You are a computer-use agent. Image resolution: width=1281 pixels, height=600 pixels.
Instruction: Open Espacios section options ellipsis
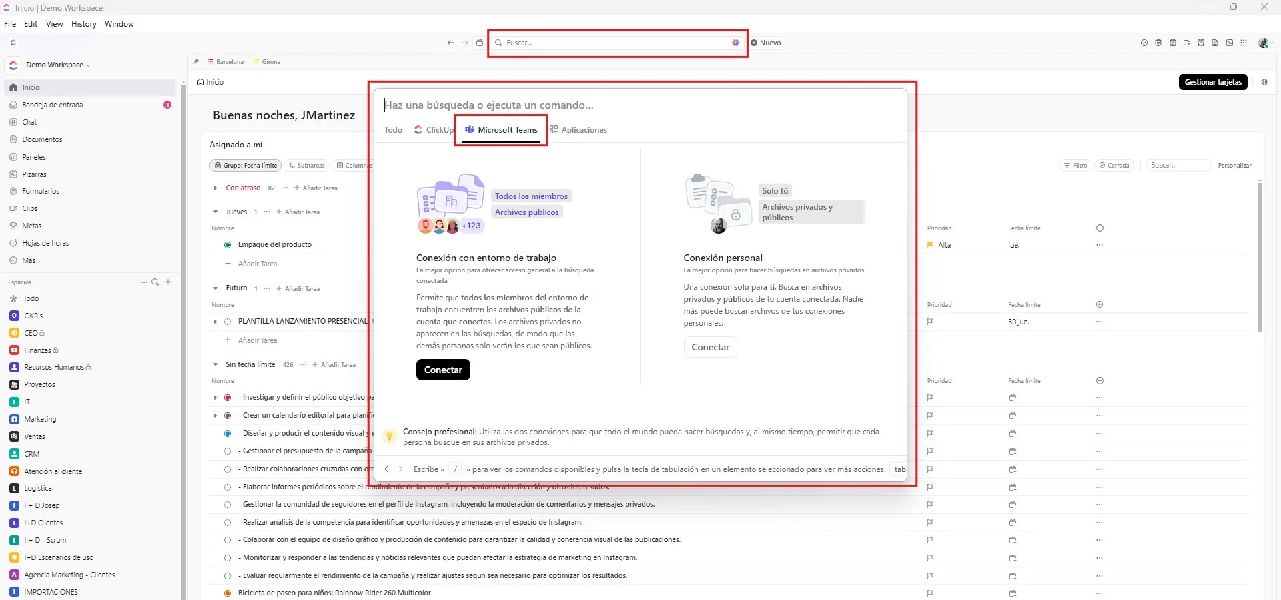coord(143,282)
